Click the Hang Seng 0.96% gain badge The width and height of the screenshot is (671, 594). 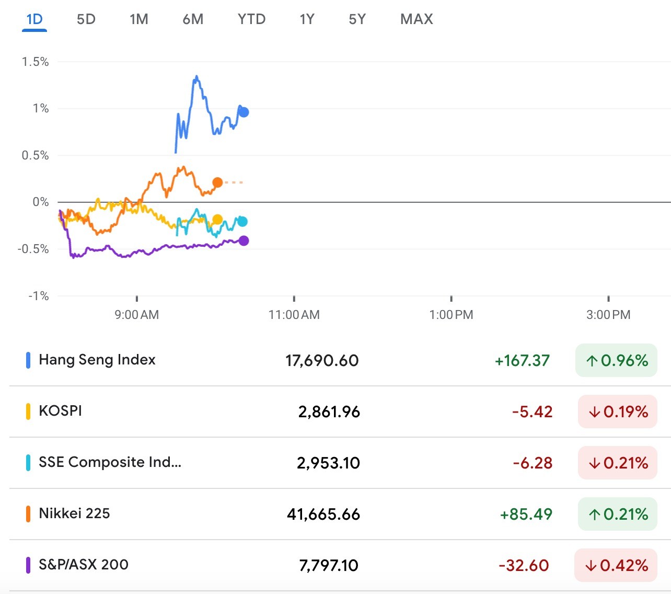(616, 360)
